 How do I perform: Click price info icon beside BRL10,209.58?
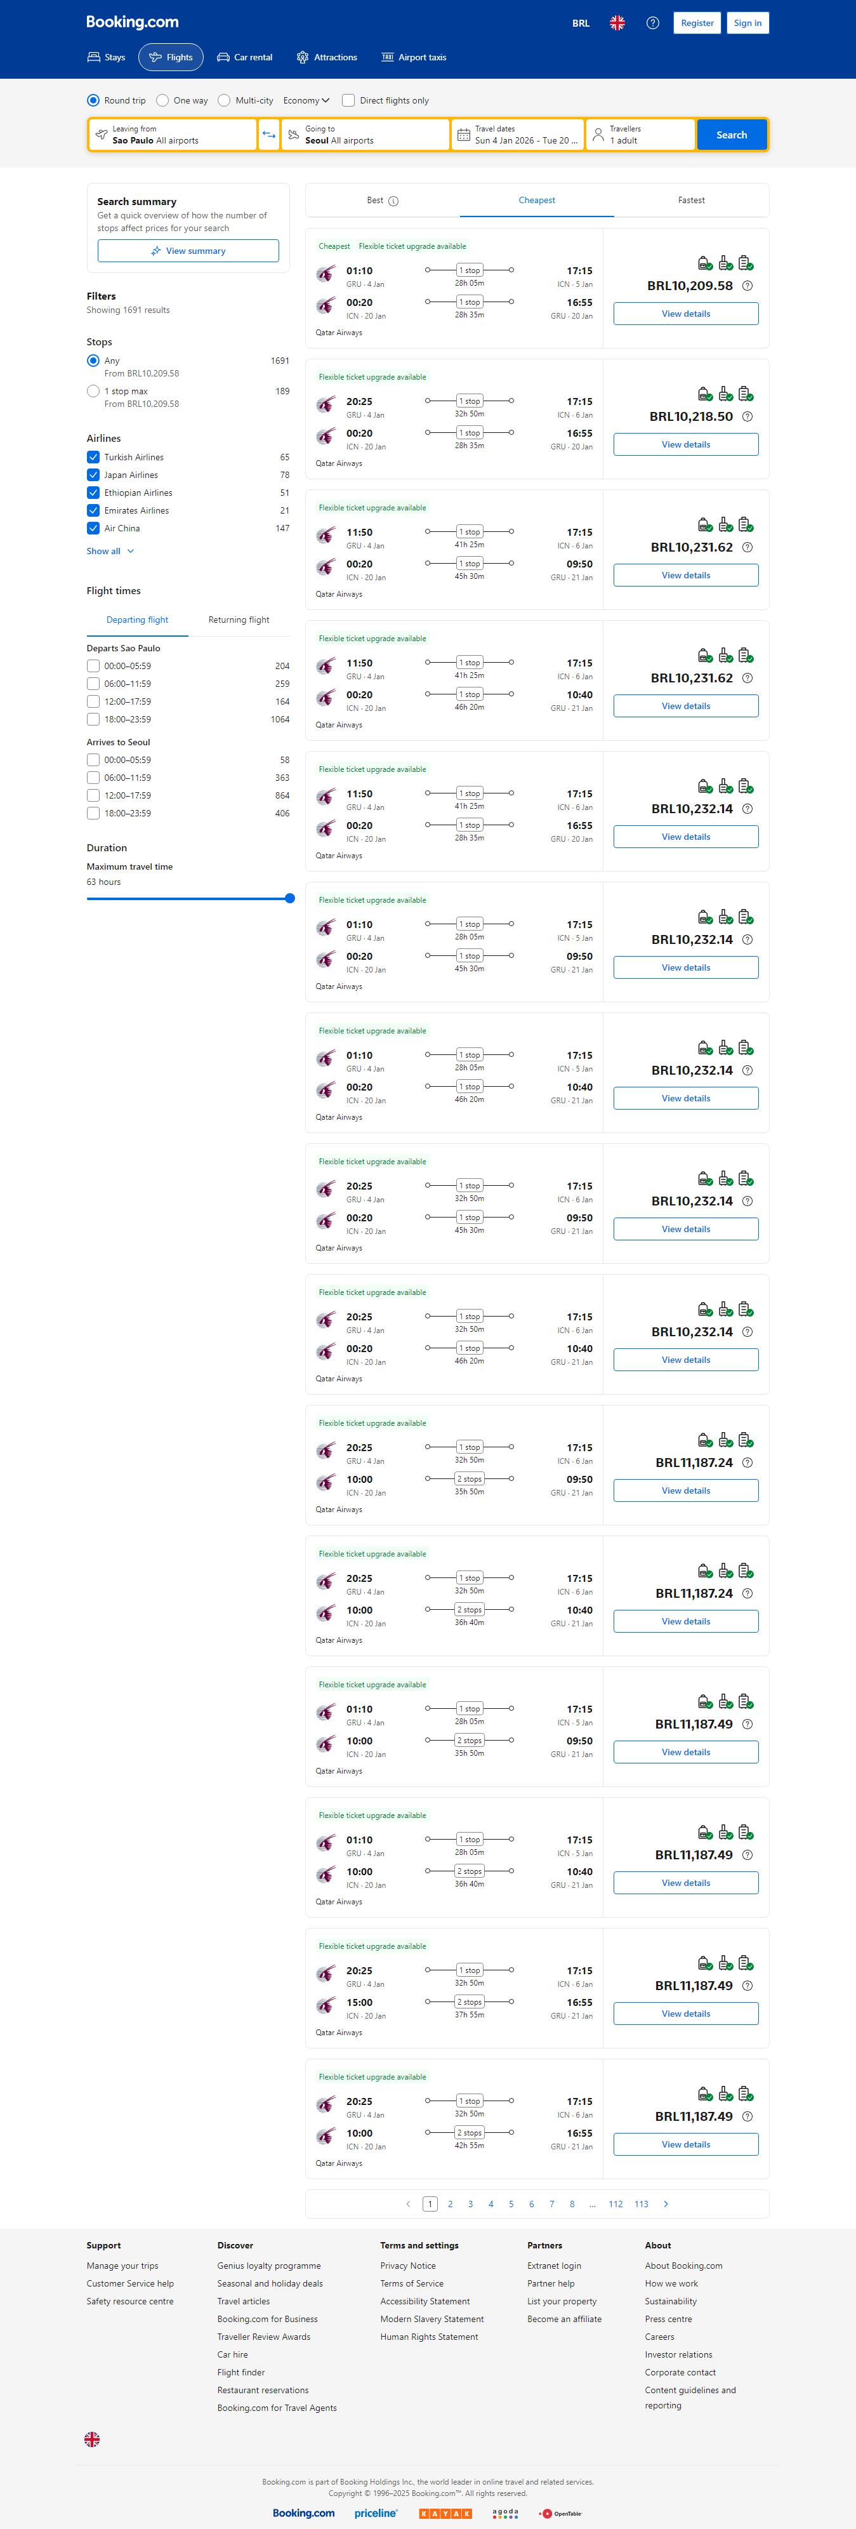[x=747, y=286]
